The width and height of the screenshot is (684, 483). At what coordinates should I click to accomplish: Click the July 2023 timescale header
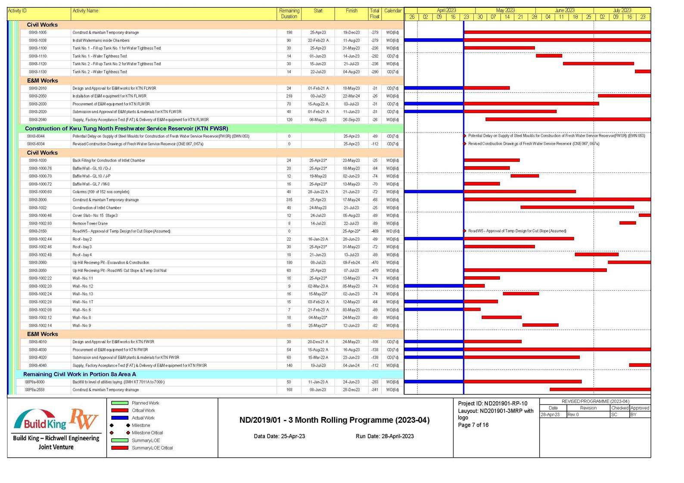click(x=622, y=10)
